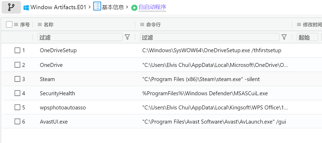Check the box for row 5 wpsphotoautoasso
322x143 pixels.
[x=17, y=107]
